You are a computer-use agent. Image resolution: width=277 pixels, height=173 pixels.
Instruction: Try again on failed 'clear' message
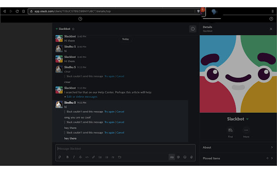pyautogui.click(x=110, y=76)
